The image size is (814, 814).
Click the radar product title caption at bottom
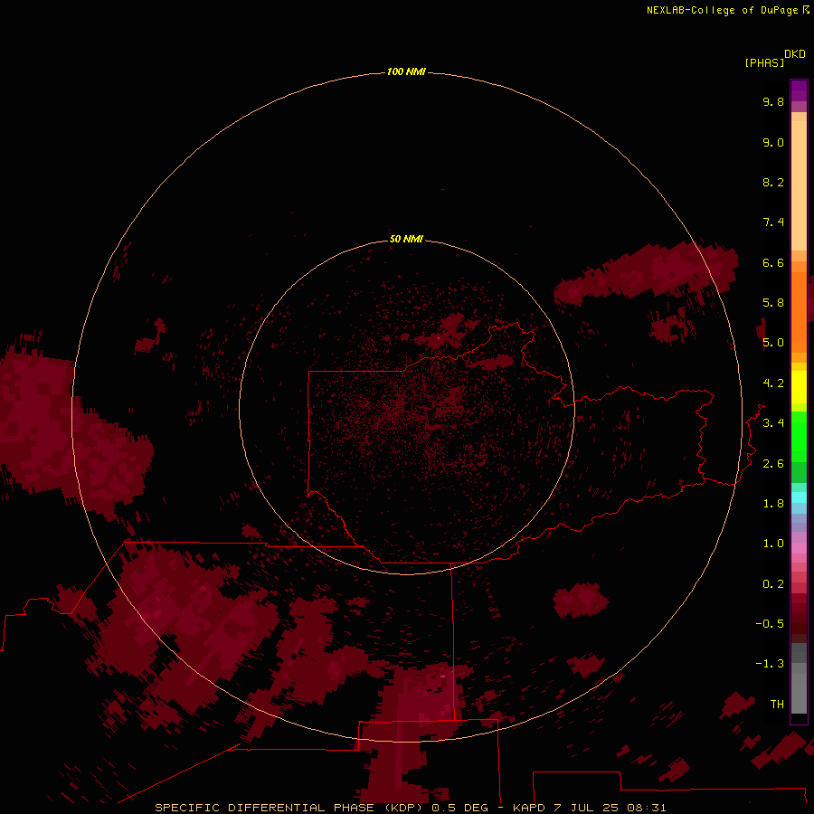pos(410,808)
